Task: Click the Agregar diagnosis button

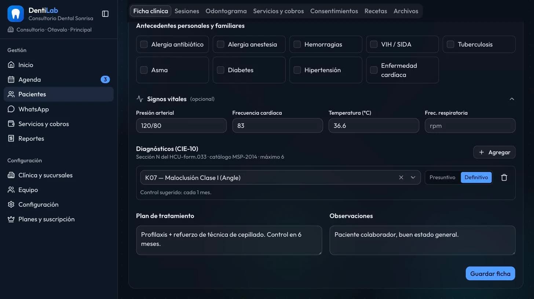Action: (x=494, y=152)
